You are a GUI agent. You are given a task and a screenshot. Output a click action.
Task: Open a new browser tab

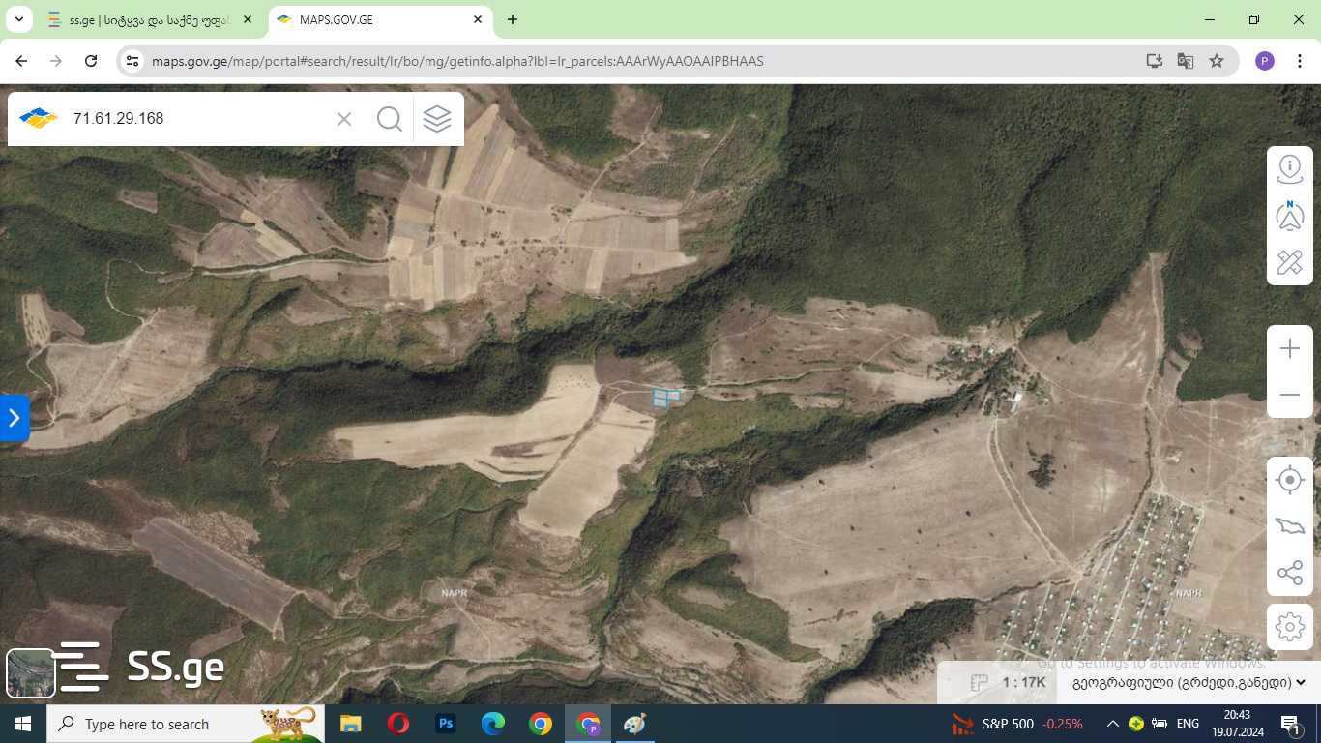512,19
